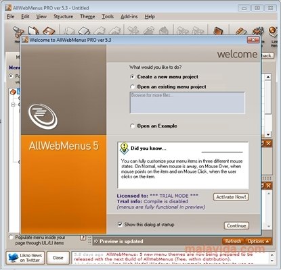Click the Continue button
281x270 pixels.
point(236,225)
